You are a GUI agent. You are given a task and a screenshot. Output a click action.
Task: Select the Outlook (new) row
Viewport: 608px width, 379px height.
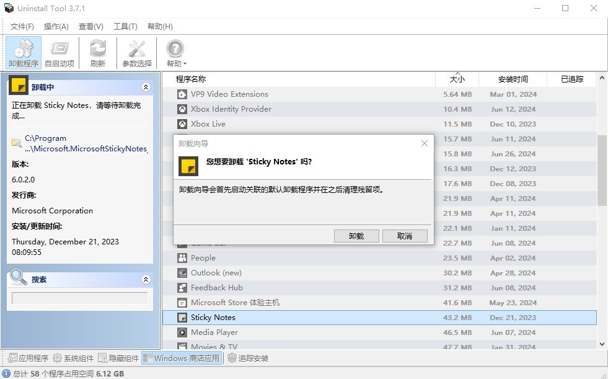tap(379, 273)
